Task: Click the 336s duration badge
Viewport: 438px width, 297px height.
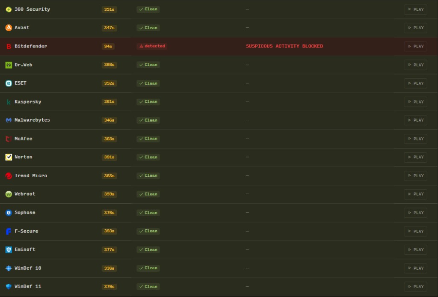Action: [109, 268]
